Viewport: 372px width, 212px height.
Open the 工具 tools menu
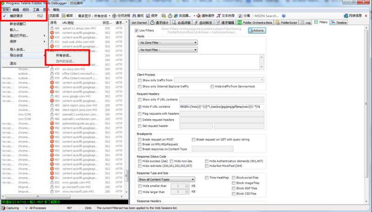tap(36, 10)
